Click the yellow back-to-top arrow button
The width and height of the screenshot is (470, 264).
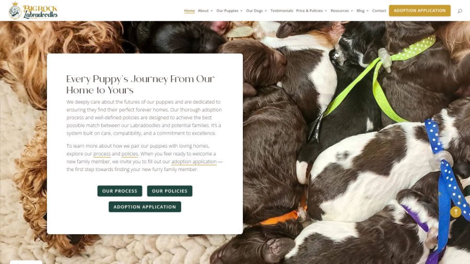(x=455, y=212)
